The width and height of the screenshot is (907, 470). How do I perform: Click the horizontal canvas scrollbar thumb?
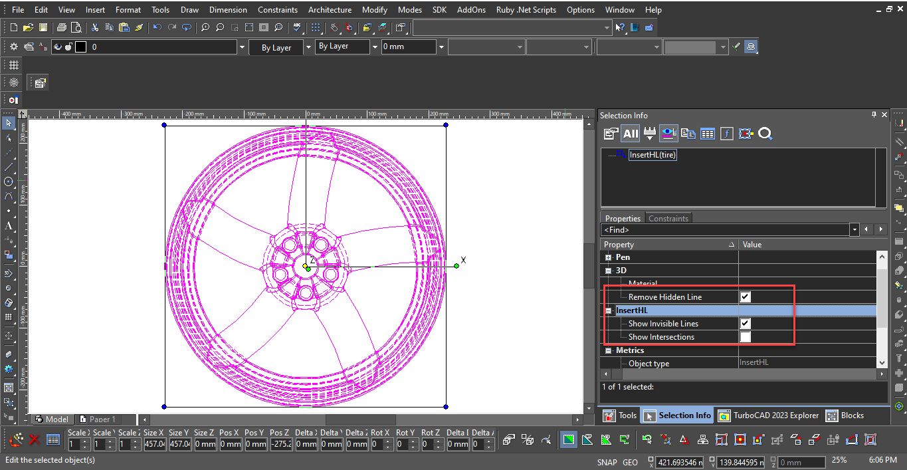[x=360, y=419]
